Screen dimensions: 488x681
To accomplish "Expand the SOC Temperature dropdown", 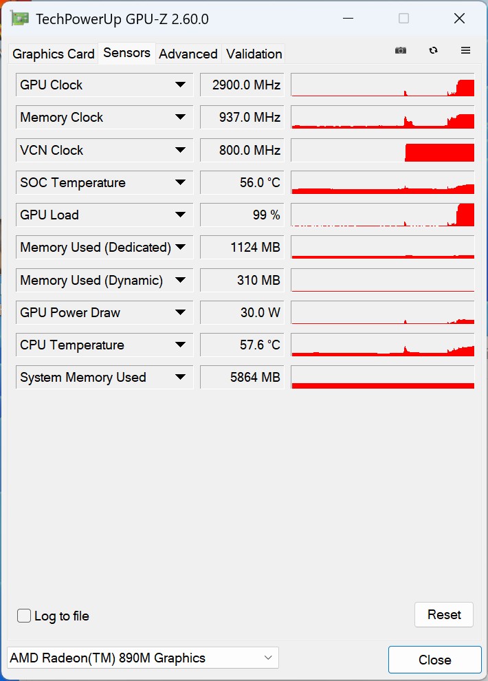I will 181,182.
